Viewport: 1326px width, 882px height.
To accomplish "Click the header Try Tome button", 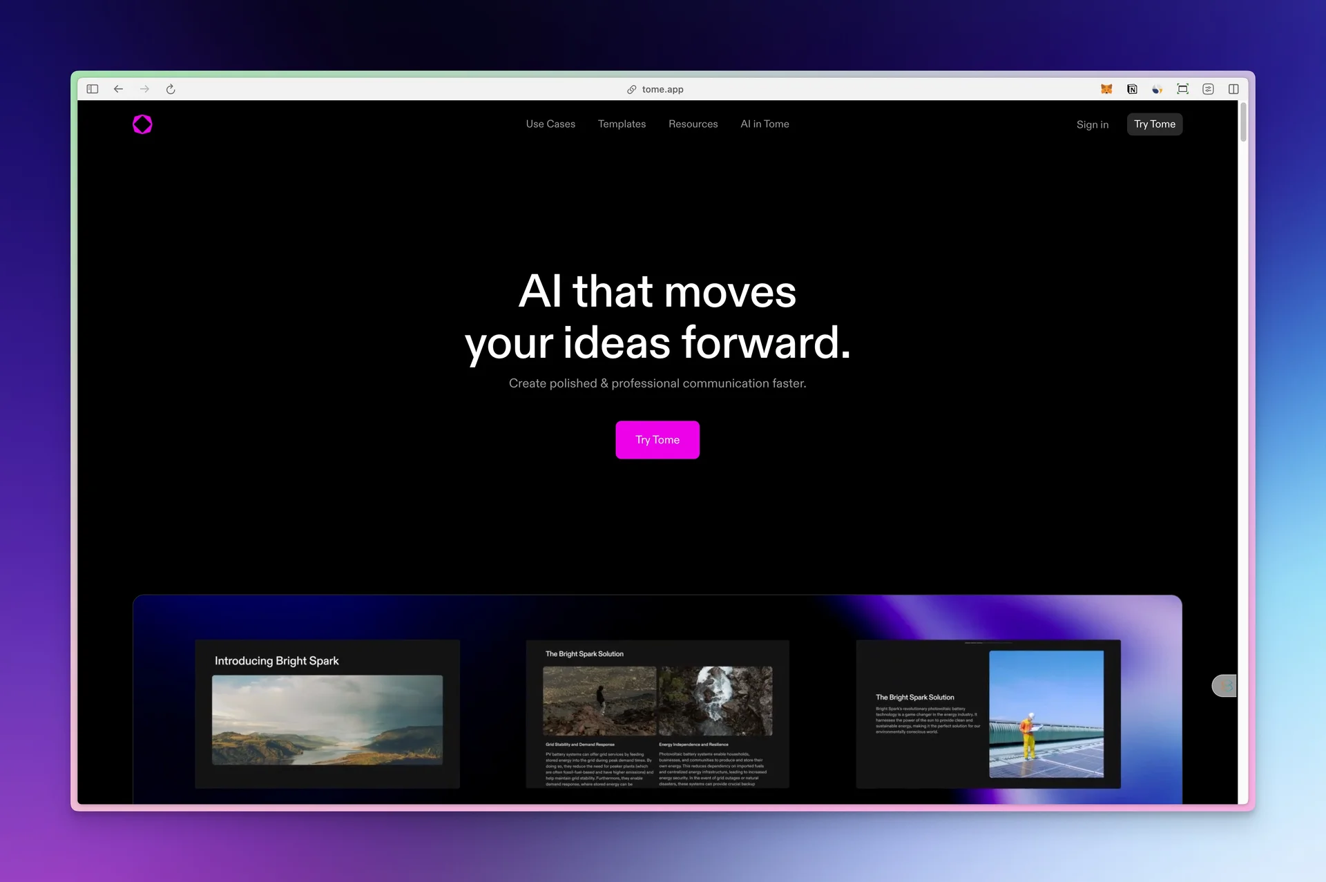I will (1154, 124).
